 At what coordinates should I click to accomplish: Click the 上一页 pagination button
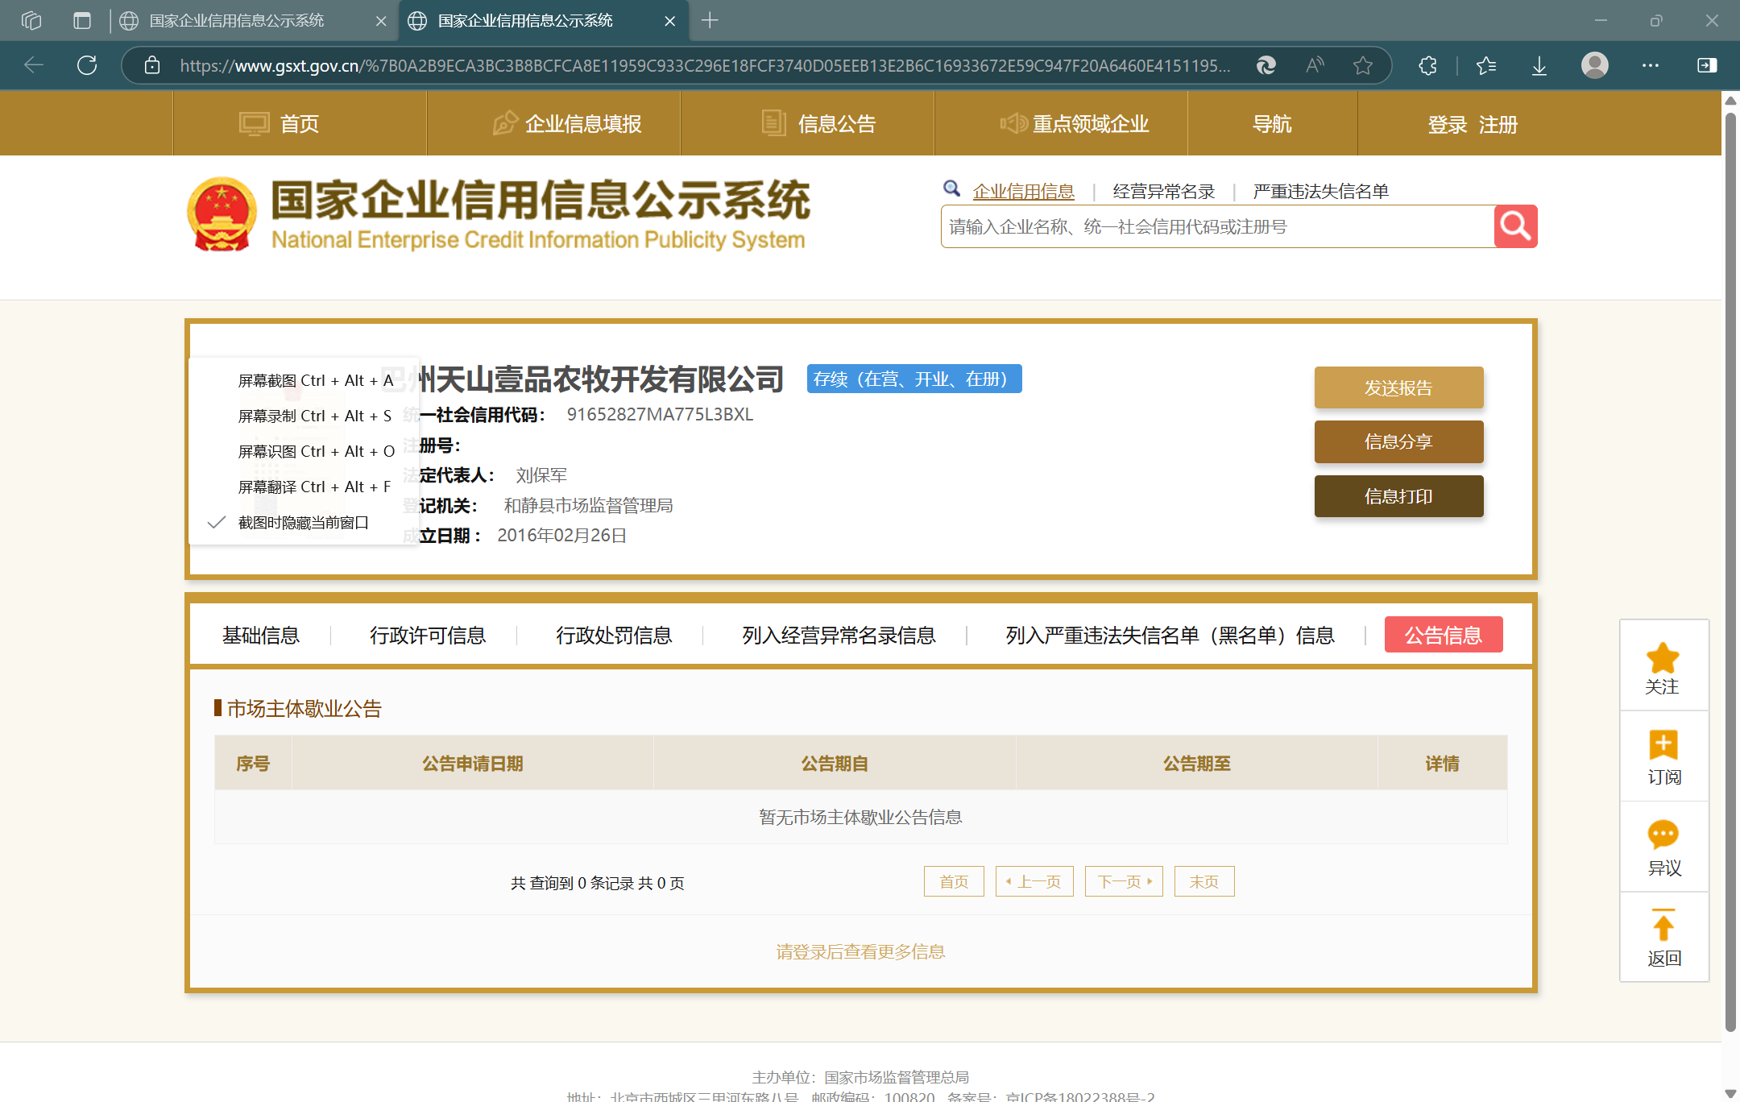1034,881
